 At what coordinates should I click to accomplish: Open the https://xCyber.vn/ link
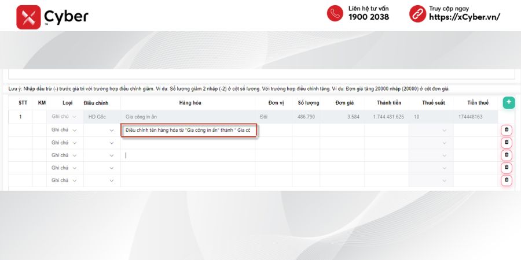click(x=464, y=17)
